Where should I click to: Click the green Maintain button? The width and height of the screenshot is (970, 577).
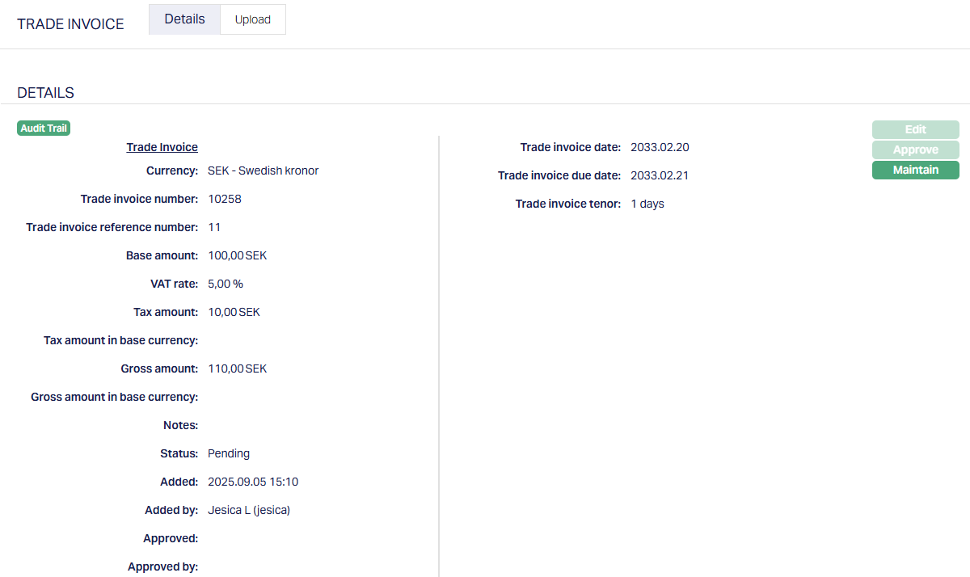click(x=915, y=170)
